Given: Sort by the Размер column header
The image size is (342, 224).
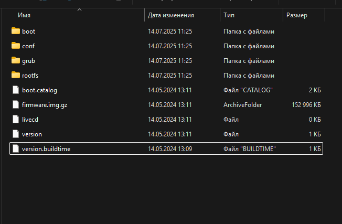Looking at the screenshot, I should tap(304, 15).
